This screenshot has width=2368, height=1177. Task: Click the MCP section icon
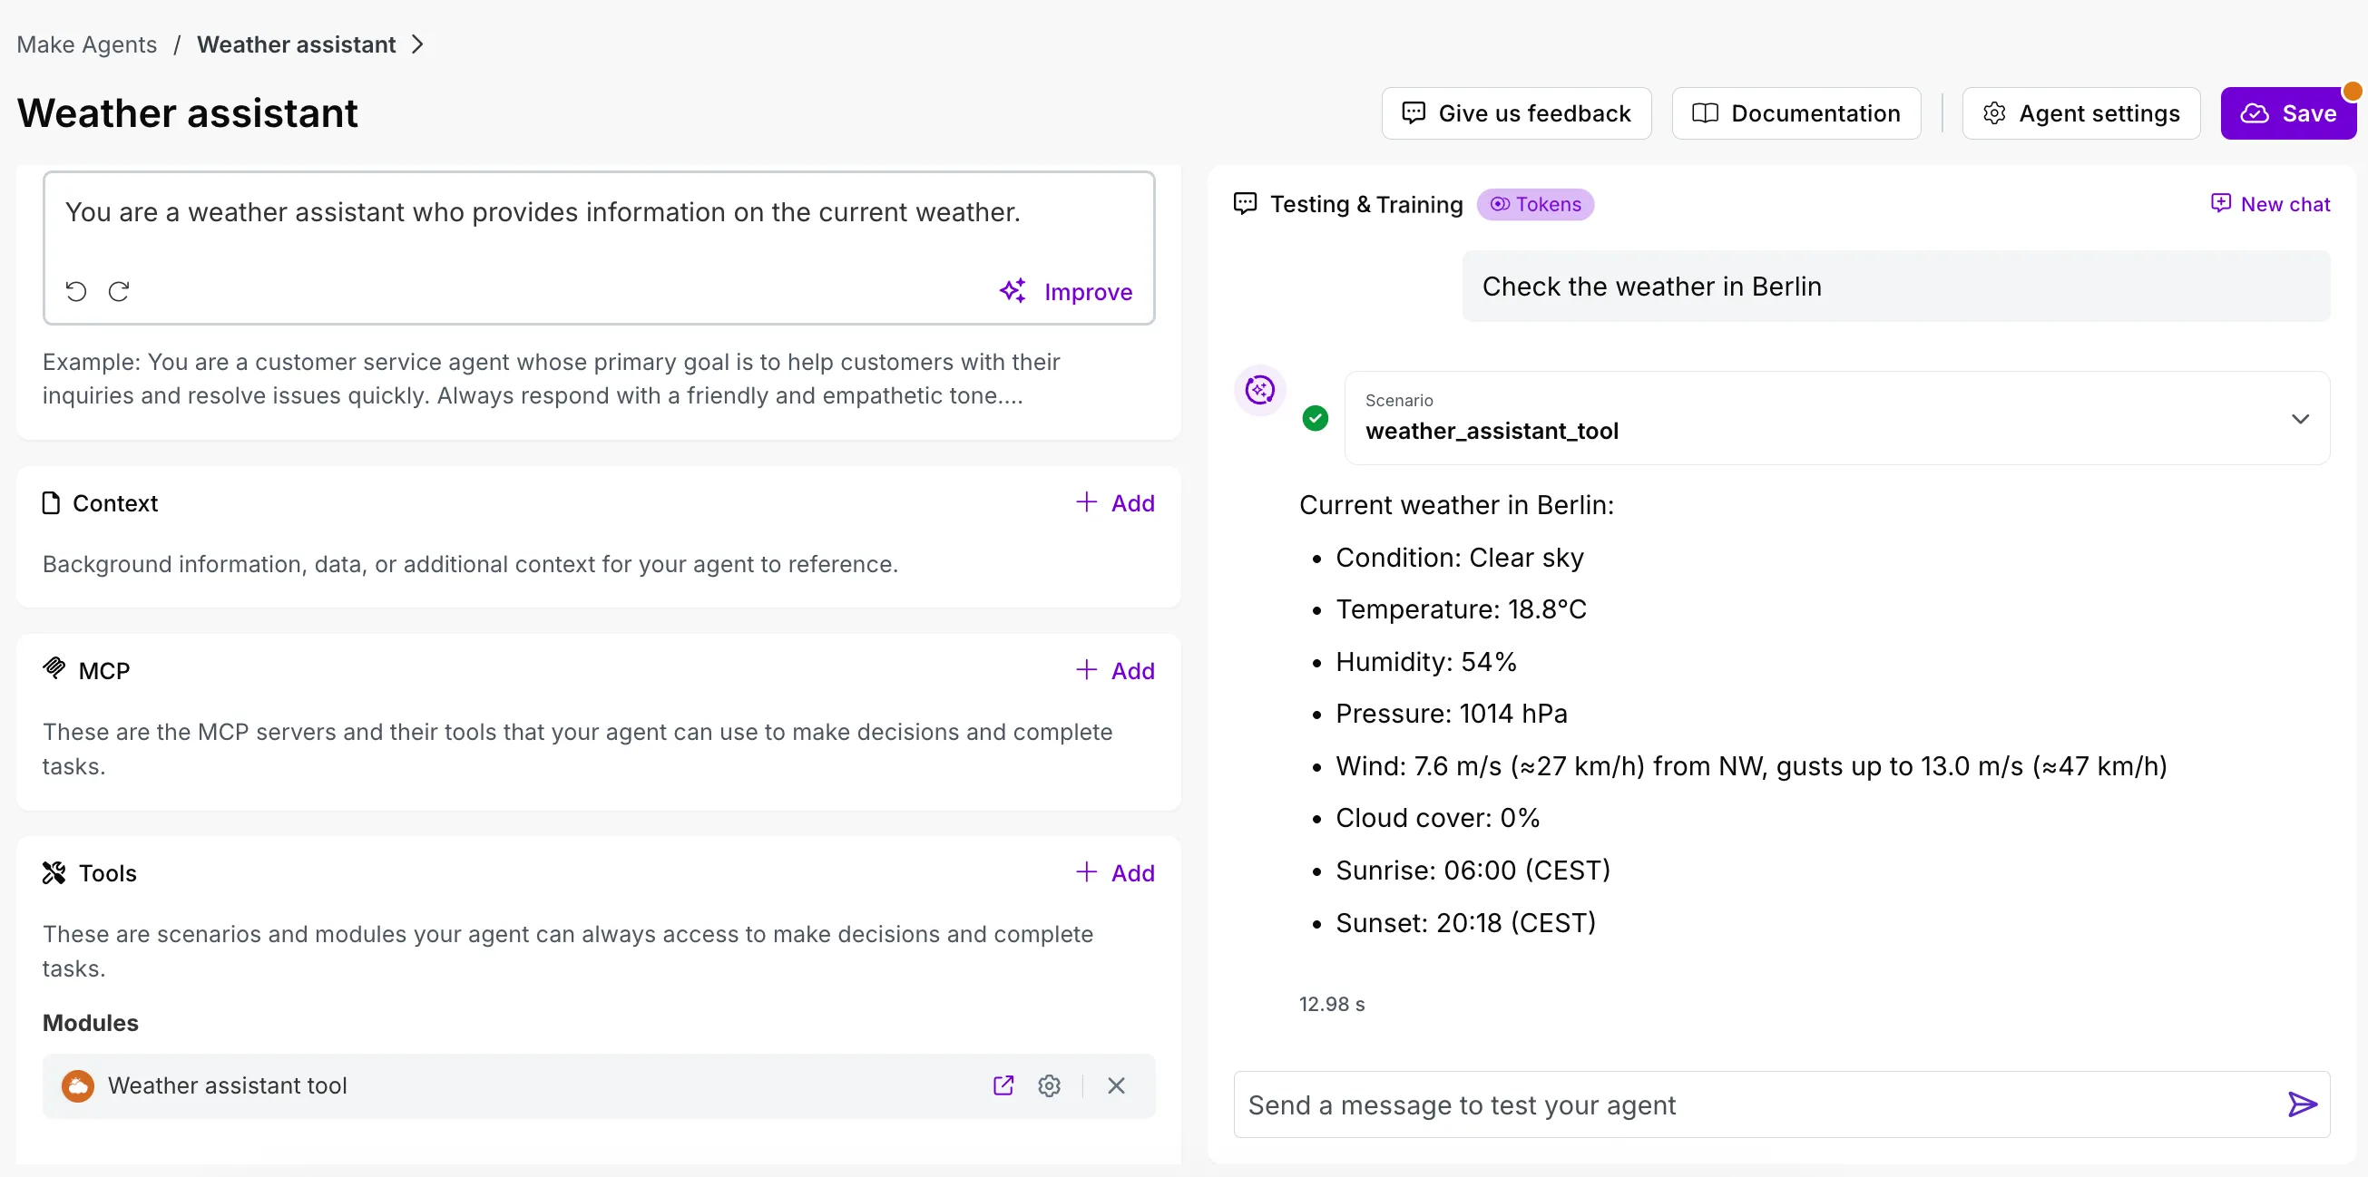54,669
